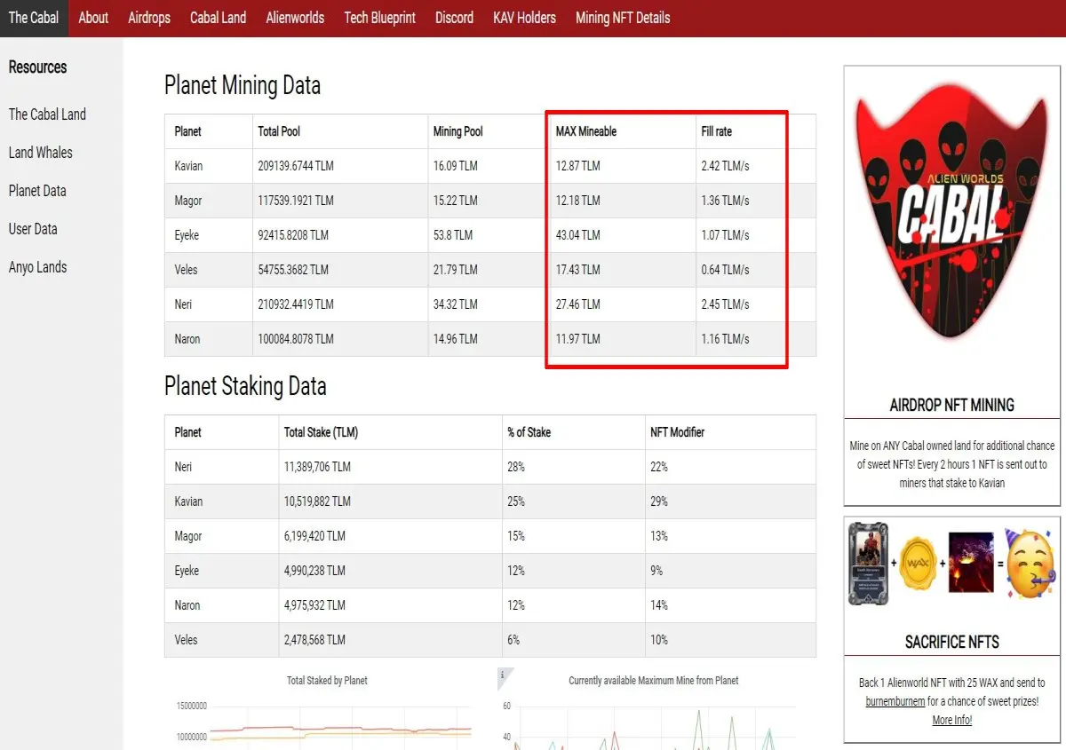Screen dimensions: 1066x750
Task: Click Veles NFT modifier 10%
Action: point(659,640)
